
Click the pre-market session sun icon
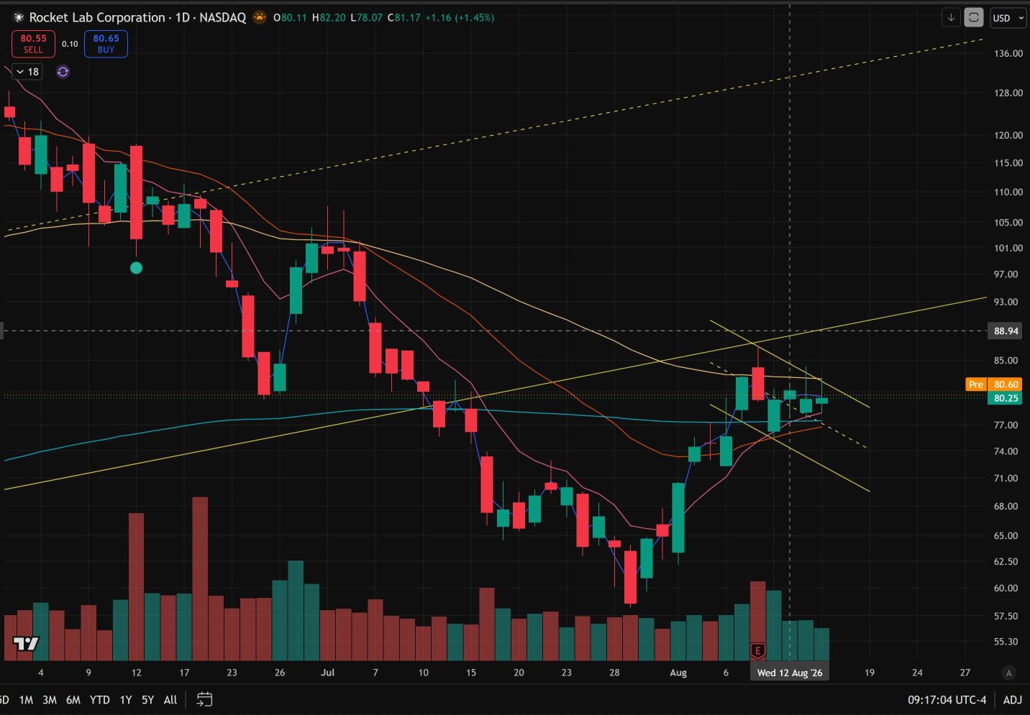260,17
